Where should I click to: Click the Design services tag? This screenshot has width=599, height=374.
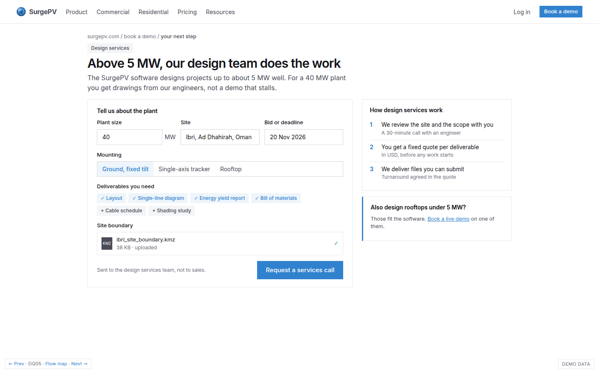pos(110,48)
